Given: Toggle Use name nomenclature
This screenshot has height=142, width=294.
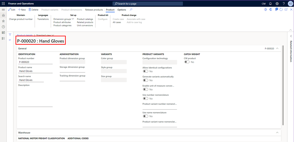Looking at the screenshot, I should click(x=145, y=116).
